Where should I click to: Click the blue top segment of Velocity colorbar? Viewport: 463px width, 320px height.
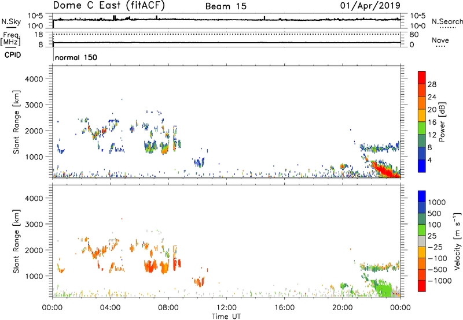[422, 196]
